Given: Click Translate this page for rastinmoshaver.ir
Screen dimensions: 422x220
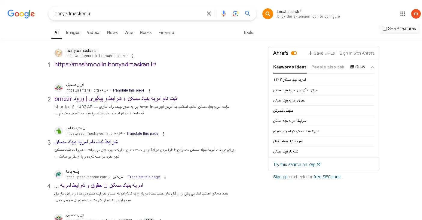Looking at the screenshot, I should coord(142,134).
